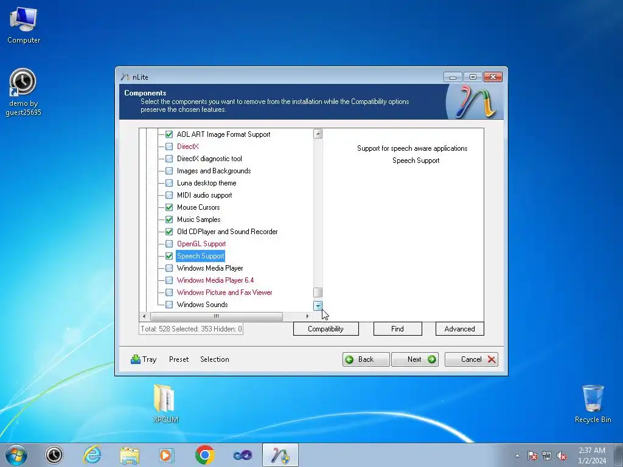623x467 pixels.
Task: Open the clock showing 2:37 AM
Action: coord(592,455)
